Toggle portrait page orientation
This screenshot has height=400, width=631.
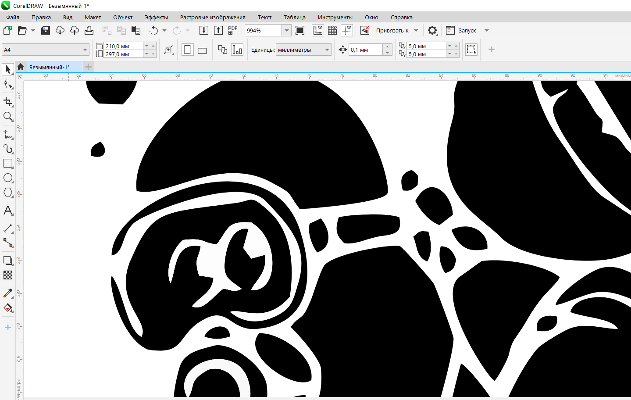tap(187, 50)
